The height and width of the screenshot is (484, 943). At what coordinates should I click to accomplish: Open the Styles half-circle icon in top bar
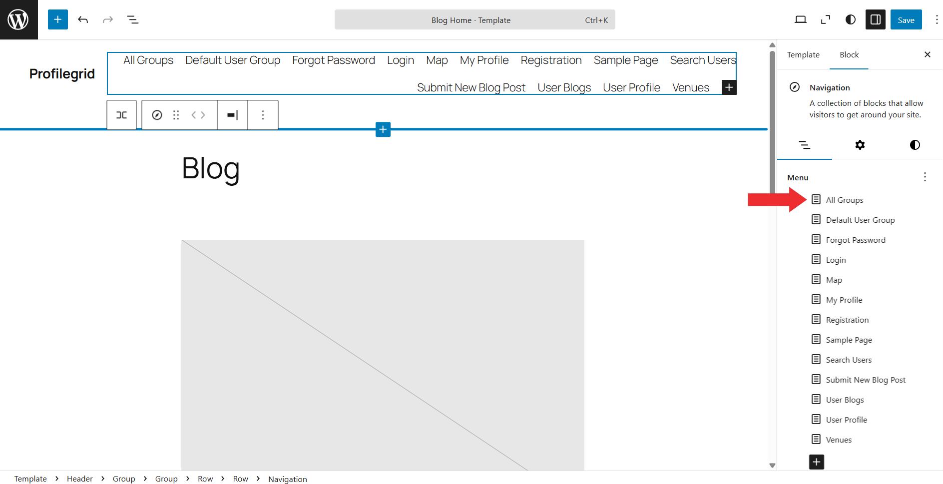[851, 19]
